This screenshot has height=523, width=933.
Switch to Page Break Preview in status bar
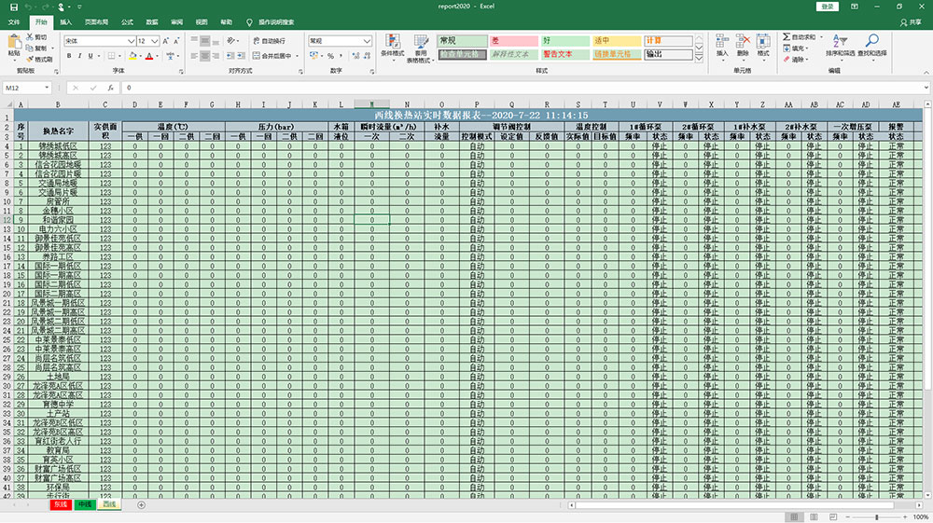point(833,517)
